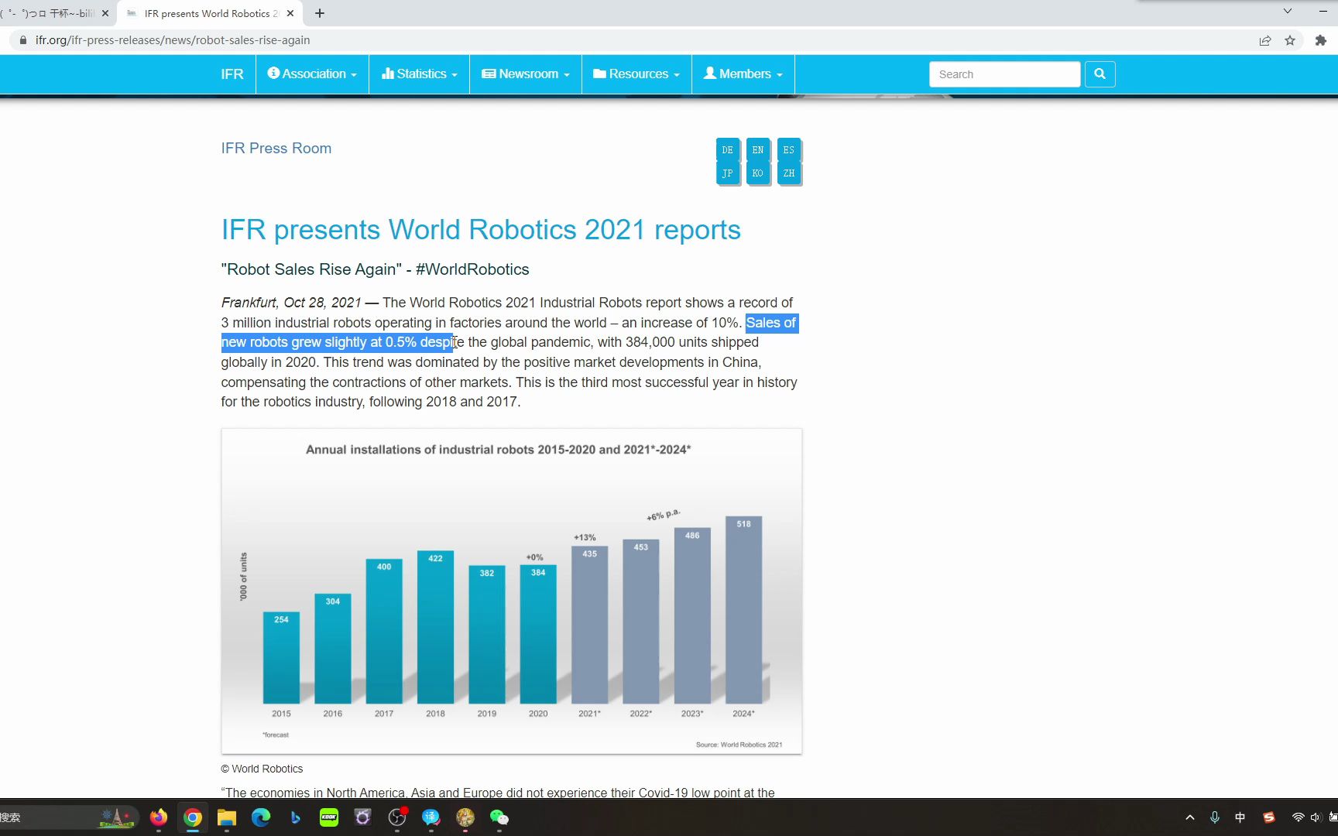This screenshot has height=836, width=1338.
Task: Click the © World Robotics caption
Action: point(262,769)
